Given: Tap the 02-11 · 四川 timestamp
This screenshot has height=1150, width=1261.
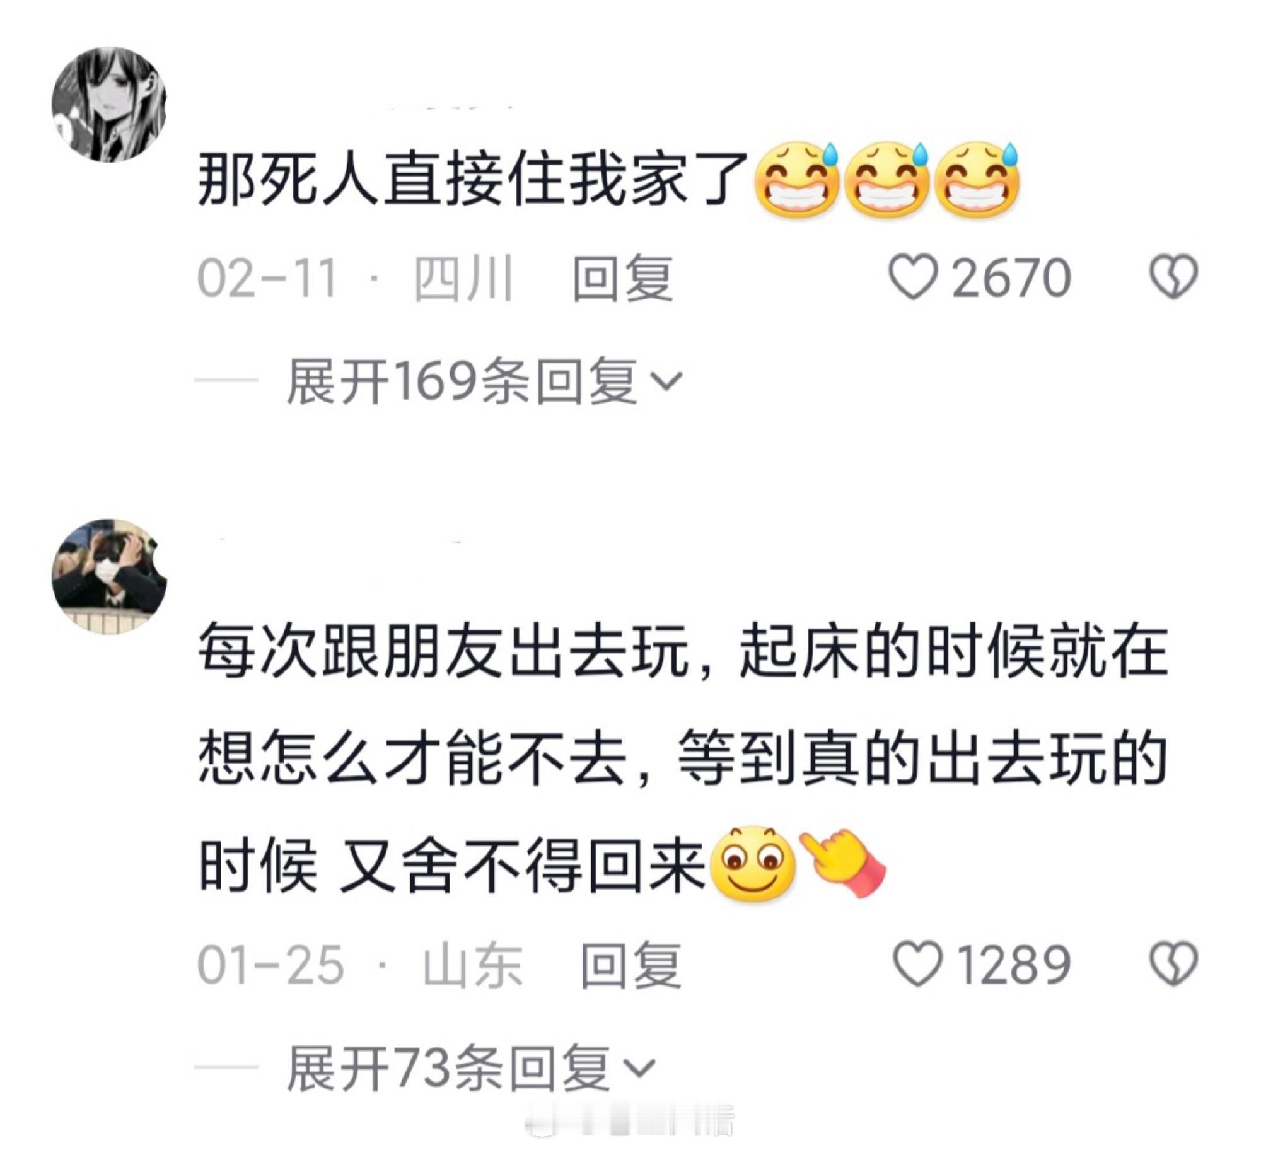Looking at the screenshot, I should point(356,278).
